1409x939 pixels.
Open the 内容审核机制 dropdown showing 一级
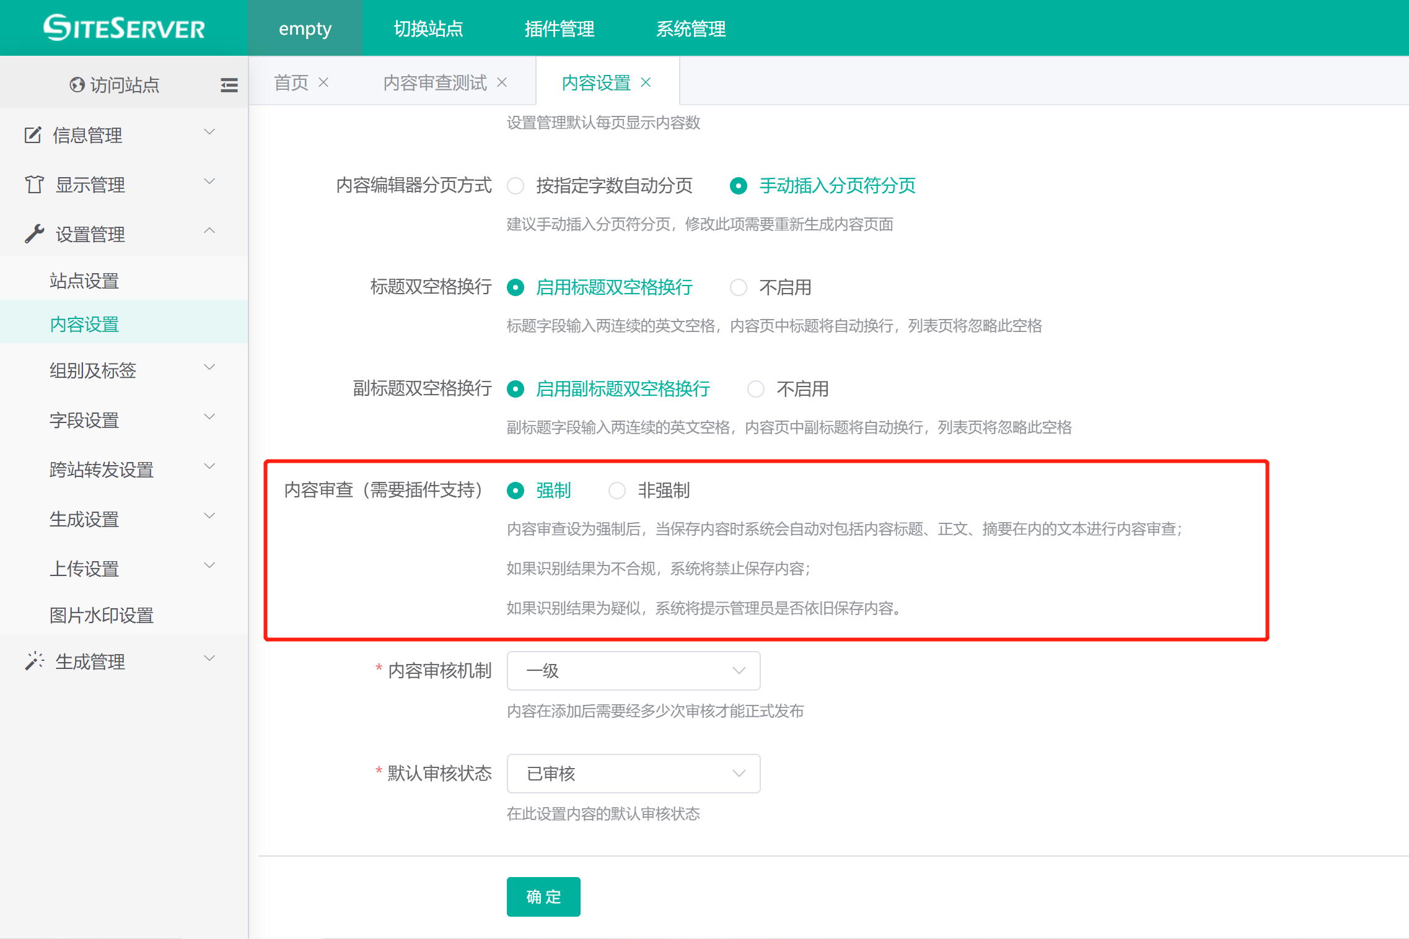click(633, 671)
